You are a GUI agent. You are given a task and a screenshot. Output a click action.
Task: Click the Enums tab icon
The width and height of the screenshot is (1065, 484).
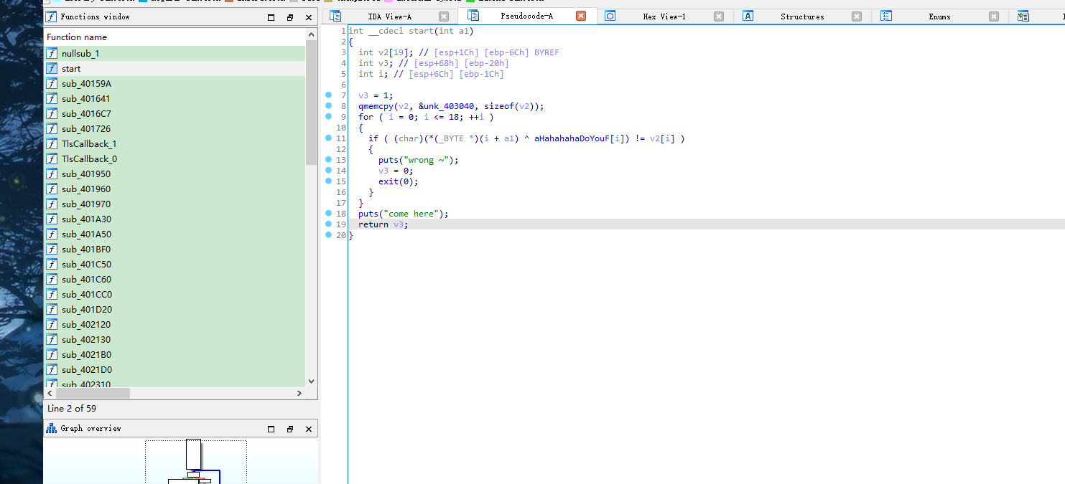tap(886, 16)
